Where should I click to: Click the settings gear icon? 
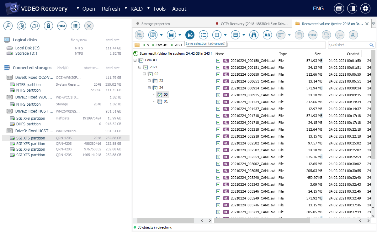tap(365, 9)
